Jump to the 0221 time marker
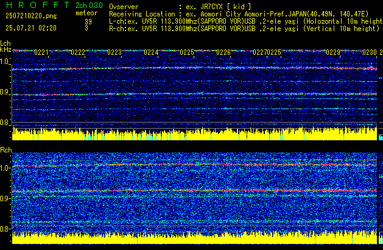This screenshot has height=250, width=383. (x=41, y=52)
